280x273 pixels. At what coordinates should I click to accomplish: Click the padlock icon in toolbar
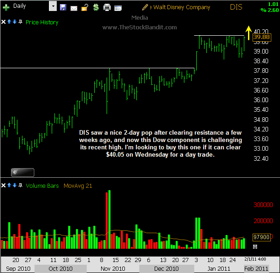coord(84,7)
